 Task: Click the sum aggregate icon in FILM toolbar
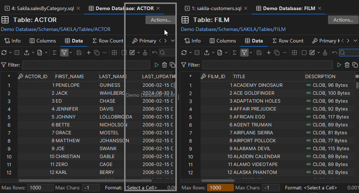point(235,53)
